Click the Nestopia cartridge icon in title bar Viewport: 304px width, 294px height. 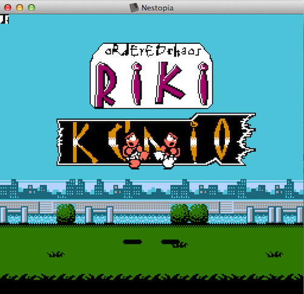[134, 8]
